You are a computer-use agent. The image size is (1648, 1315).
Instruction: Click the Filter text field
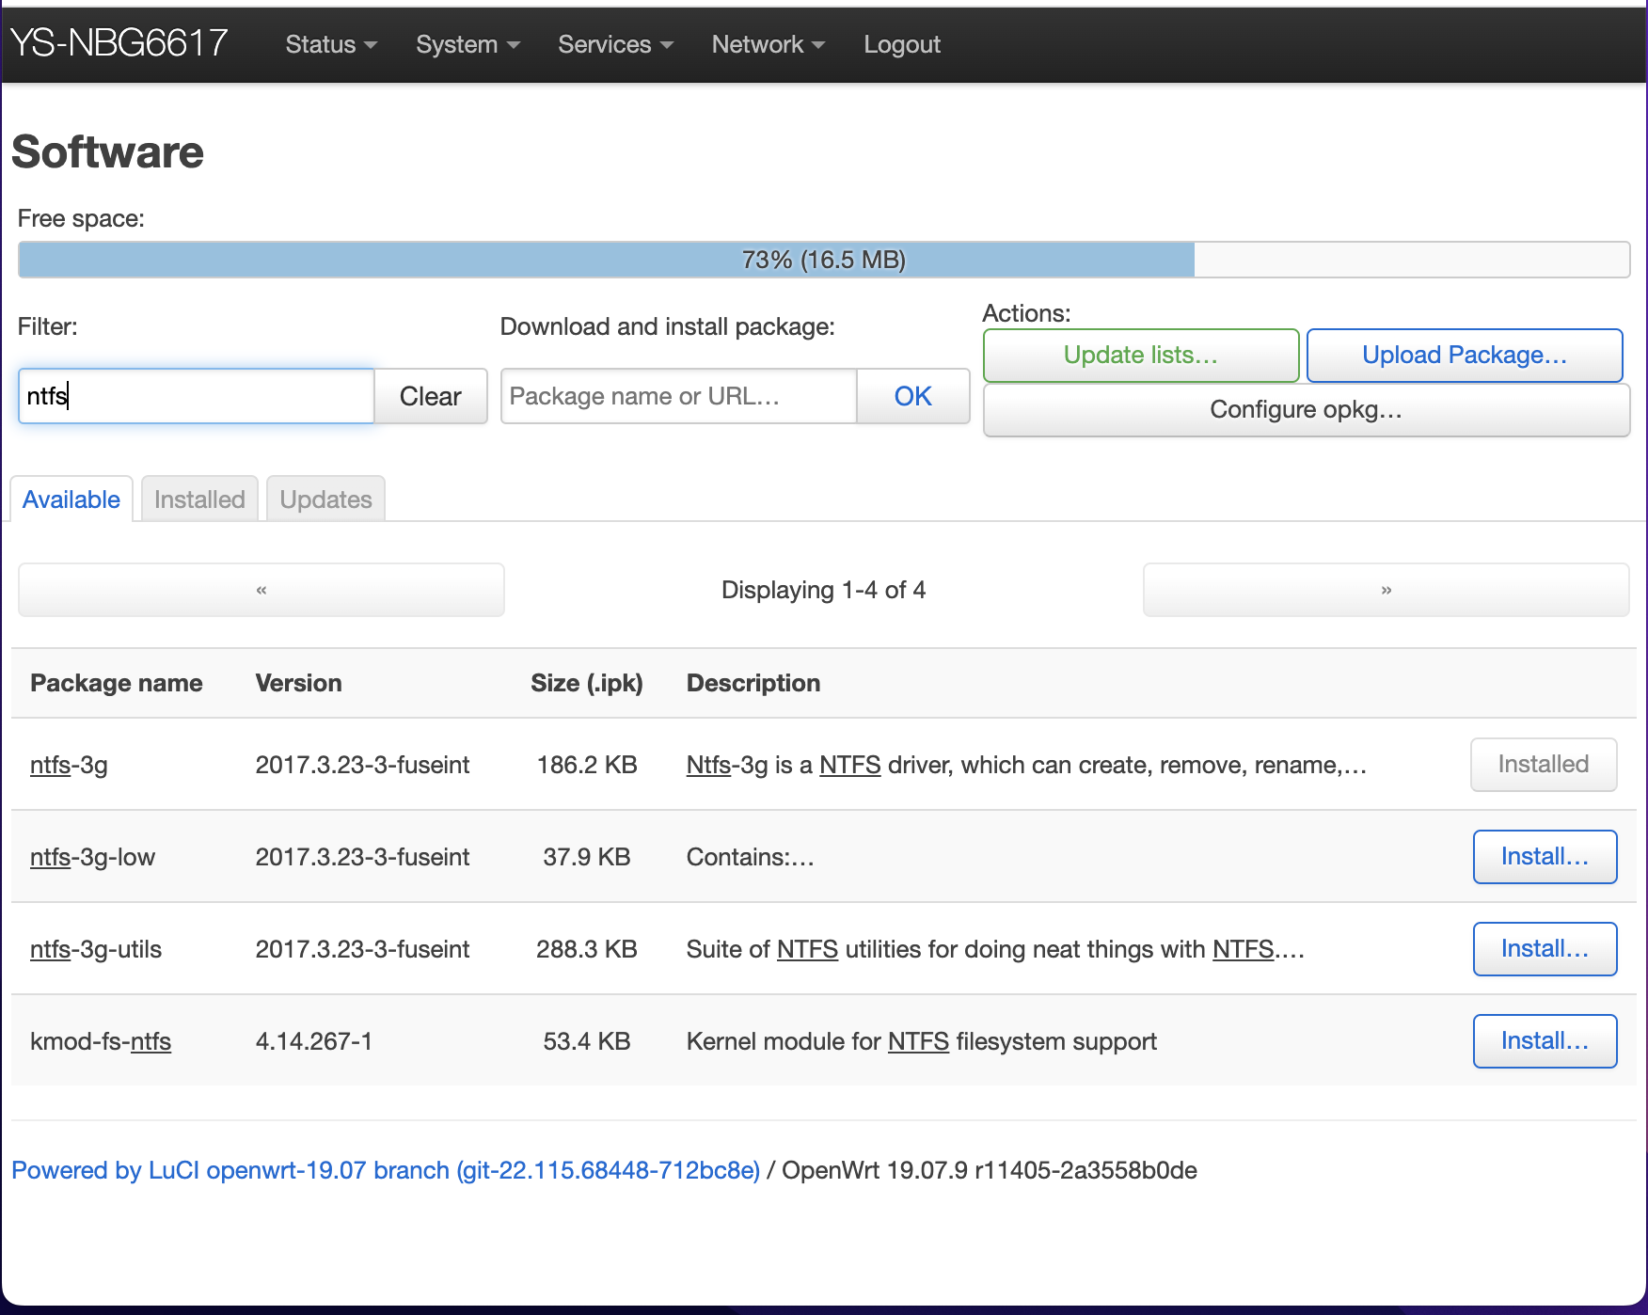point(196,396)
